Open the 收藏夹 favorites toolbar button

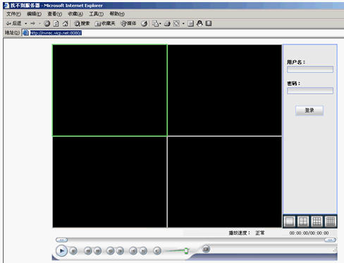click(x=105, y=23)
